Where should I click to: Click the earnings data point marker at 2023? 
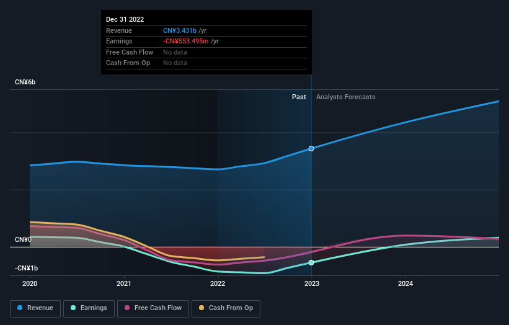click(x=311, y=262)
